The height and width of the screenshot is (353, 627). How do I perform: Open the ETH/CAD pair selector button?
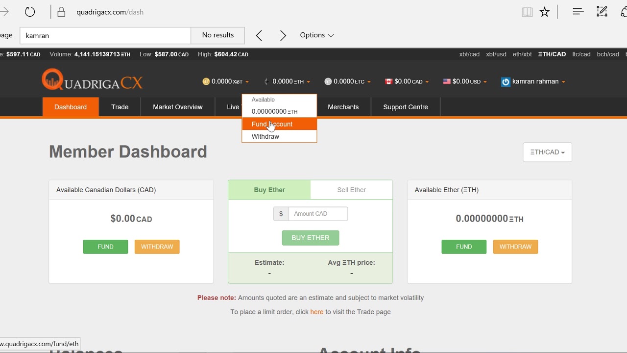point(547,152)
